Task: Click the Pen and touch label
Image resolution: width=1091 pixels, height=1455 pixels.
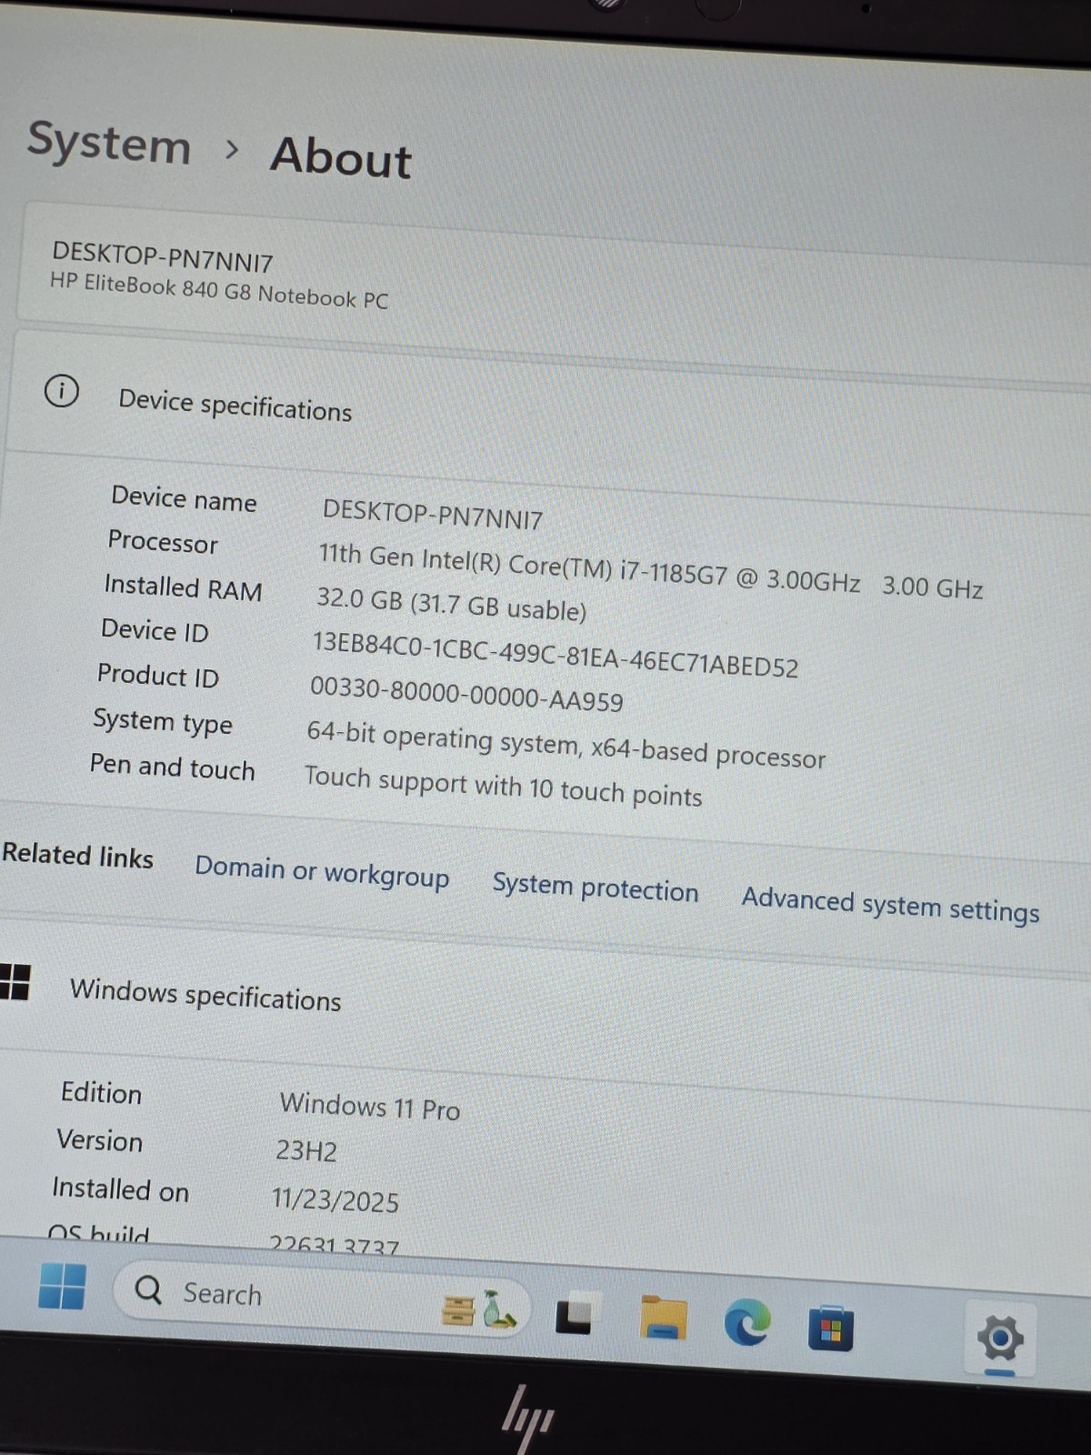Action: [172, 767]
